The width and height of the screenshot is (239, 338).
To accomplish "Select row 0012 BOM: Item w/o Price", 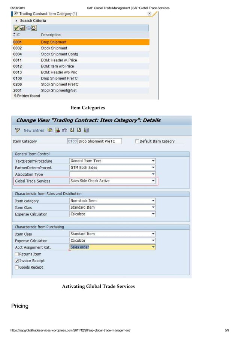I will pyautogui.click(x=81, y=66).
